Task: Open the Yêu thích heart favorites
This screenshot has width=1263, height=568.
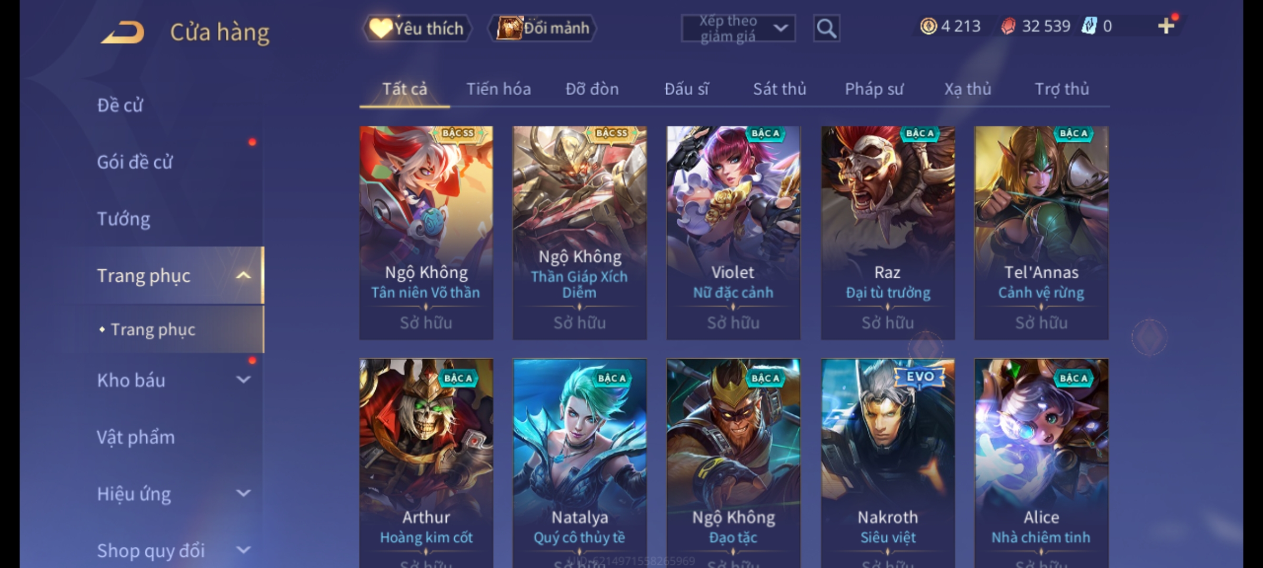Action: coord(417,28)
